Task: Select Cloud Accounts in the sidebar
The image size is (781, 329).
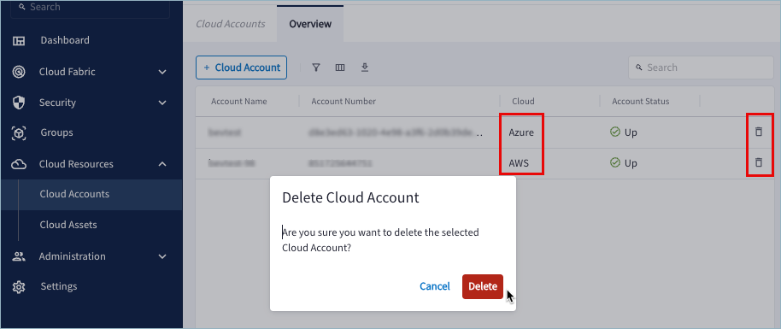Action: coord(91,195)
